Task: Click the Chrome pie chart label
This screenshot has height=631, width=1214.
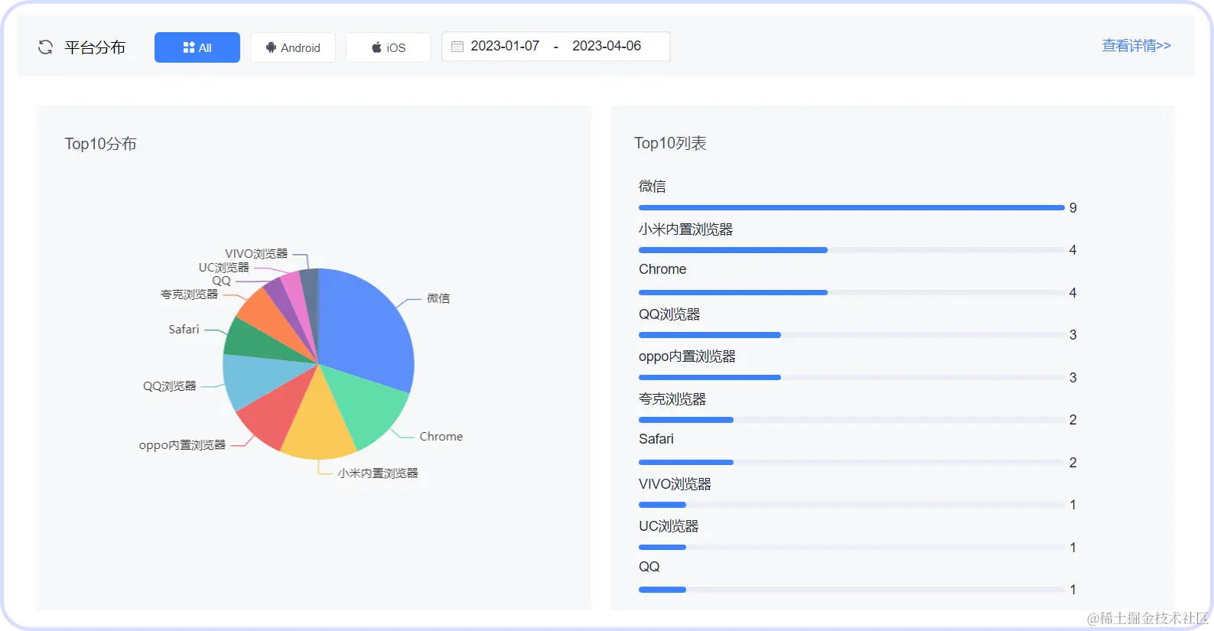Action: (x=441, y=437)
